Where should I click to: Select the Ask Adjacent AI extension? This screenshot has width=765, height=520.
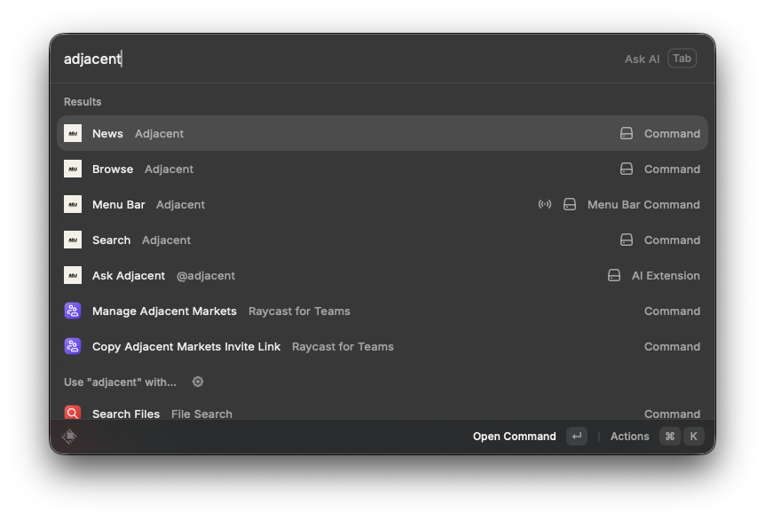click(x=382, y=276)
